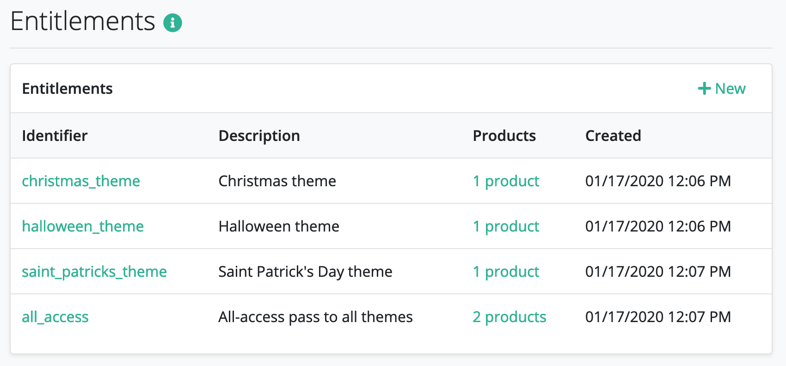Click the Identifier column header

(55, 135)
